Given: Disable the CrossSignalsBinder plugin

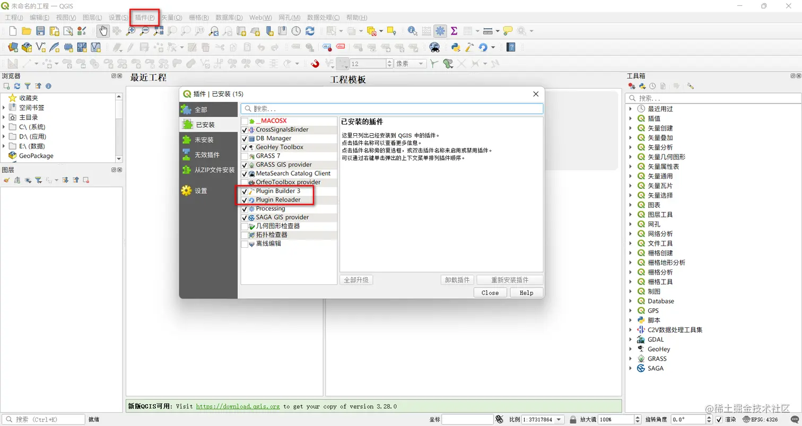Looking at the screenshot, I should point(245,129).
